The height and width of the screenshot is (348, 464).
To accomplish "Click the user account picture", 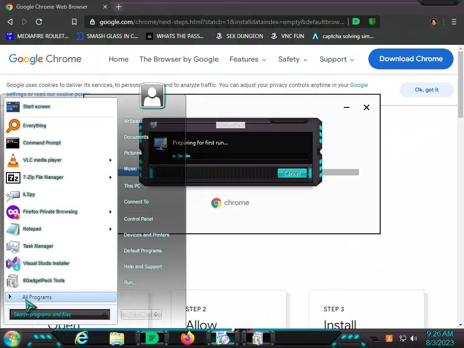I will [x=152, y=96].
